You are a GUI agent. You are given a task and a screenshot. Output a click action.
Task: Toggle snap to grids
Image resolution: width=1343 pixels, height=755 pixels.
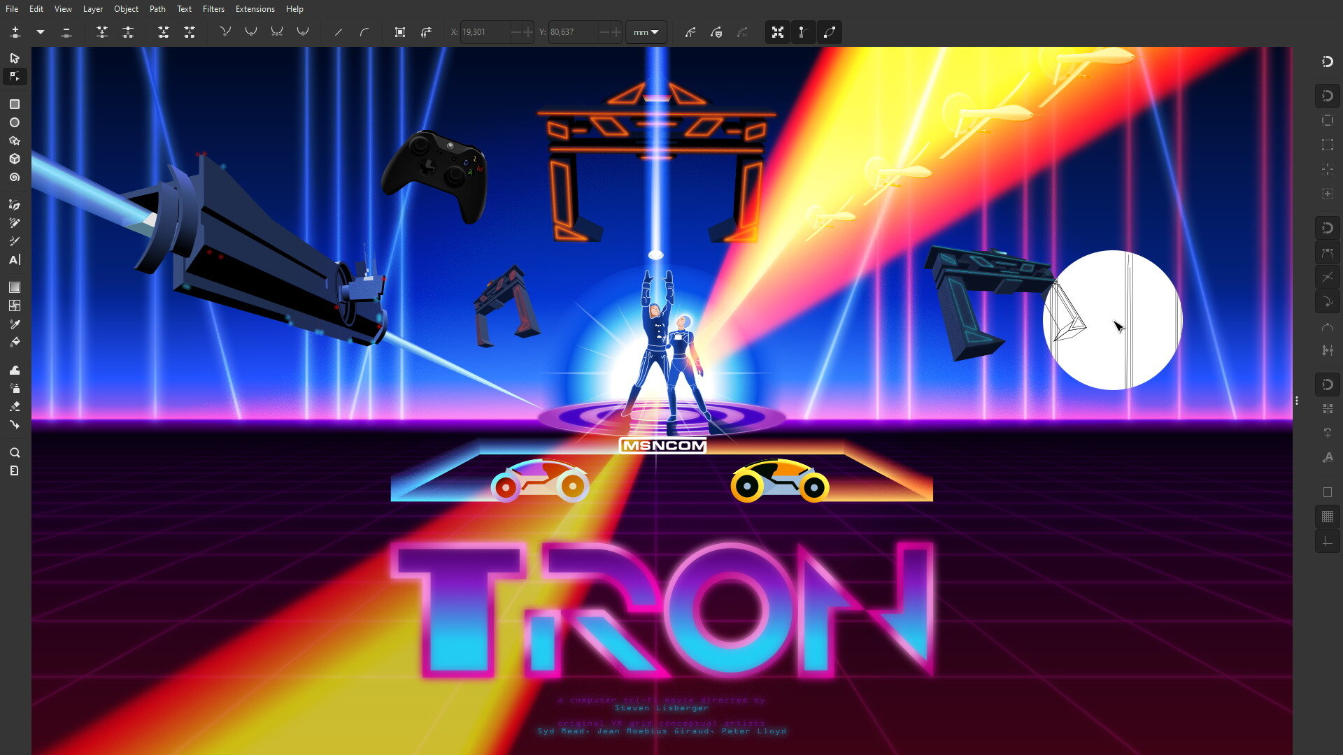[x=1327, y=517]
